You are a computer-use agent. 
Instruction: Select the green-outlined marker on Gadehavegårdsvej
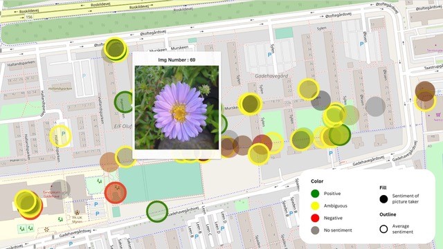click(x=157, y=211)
